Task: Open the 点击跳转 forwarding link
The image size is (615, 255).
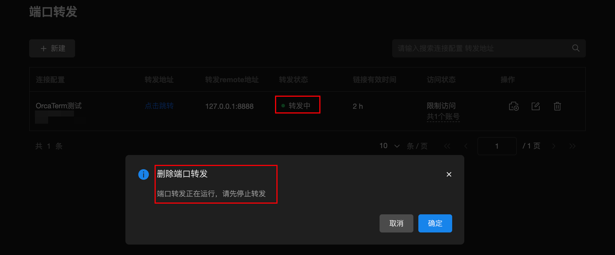Action: click(x=159, y=106)
